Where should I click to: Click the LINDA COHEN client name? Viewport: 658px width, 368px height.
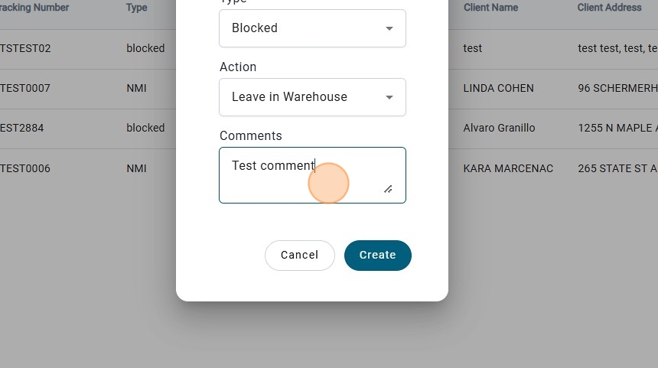(498, 88)
